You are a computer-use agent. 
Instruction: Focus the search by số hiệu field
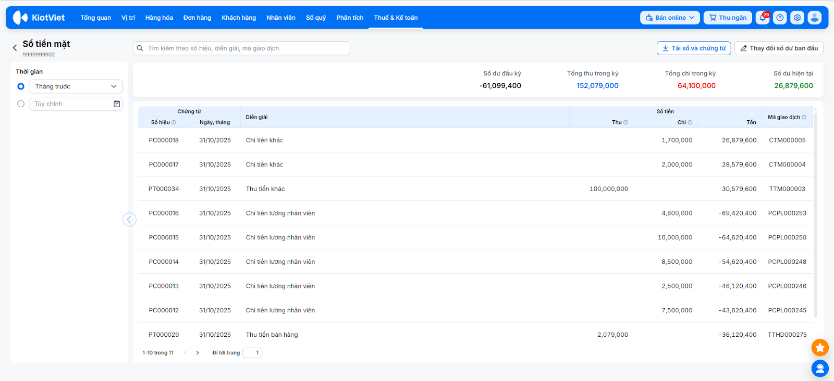click(241, 48)
